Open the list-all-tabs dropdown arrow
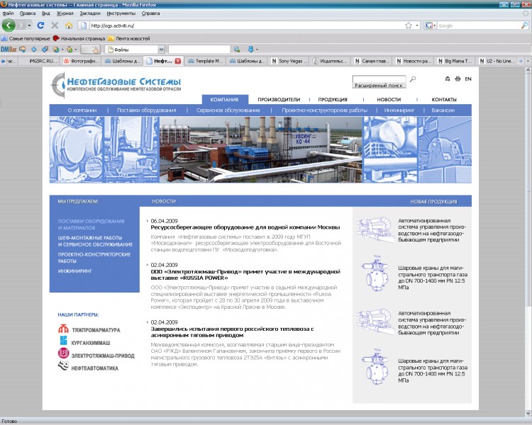Image resolution: width=532 pixels, height=425 pixels. [528, 62]
